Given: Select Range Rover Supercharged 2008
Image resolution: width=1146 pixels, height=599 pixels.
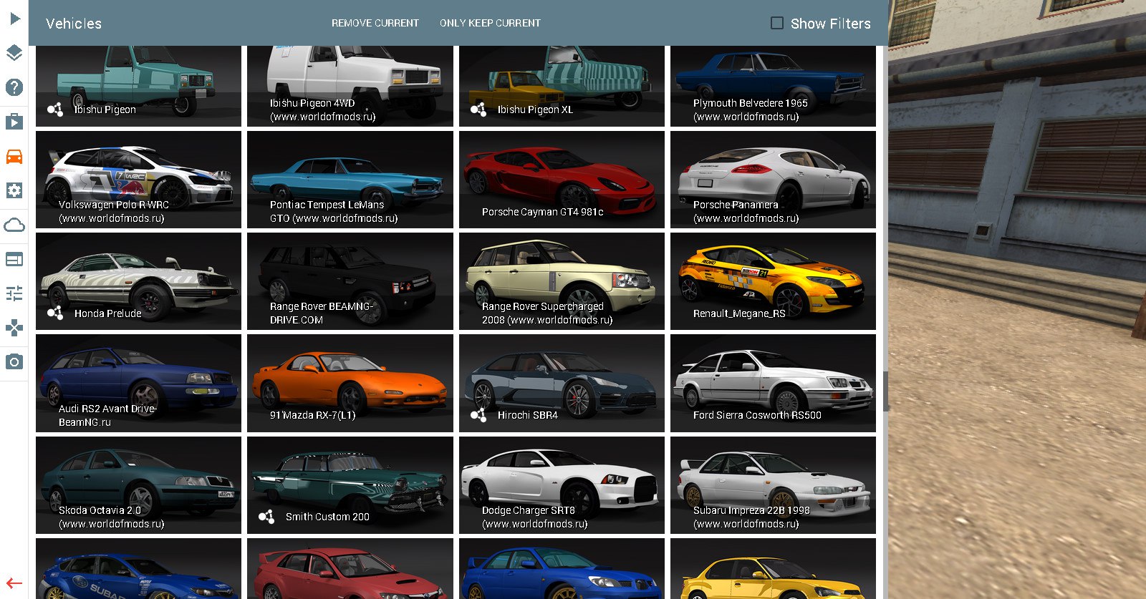Looking at the screenshot, I should pyautogui.click(x=562, y=281).
